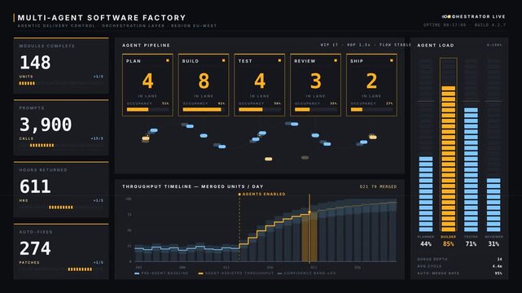Click the PLAN occupancy progress bar
This screenshot has height=293, width=522.
[148, 109]
